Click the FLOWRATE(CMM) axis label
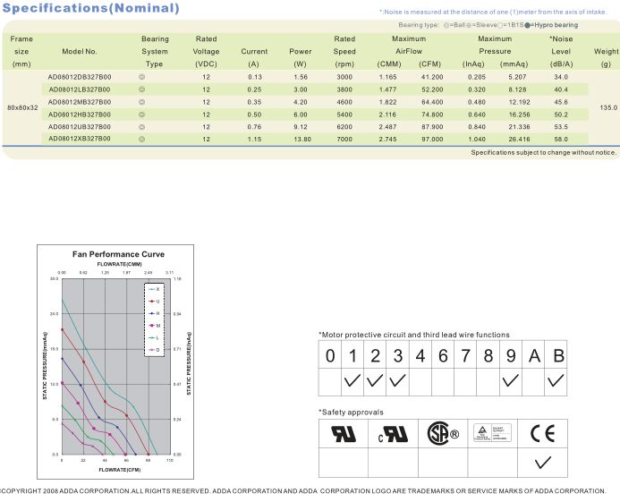This screenshot has height=502, width=620. point(119,264)
